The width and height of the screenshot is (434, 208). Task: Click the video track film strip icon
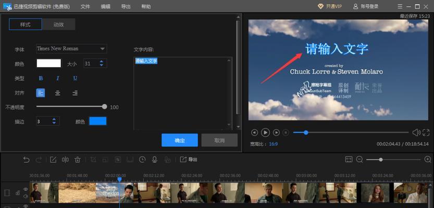coord(7,192)
